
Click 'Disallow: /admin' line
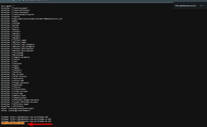point(9,21)
